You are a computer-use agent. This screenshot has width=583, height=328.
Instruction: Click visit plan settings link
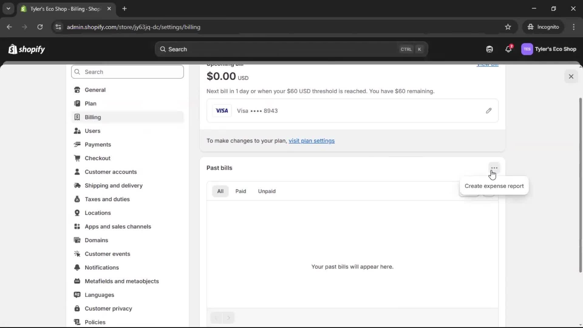pos(312,141)
